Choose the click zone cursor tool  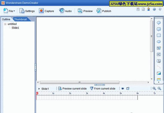[159, 61]
